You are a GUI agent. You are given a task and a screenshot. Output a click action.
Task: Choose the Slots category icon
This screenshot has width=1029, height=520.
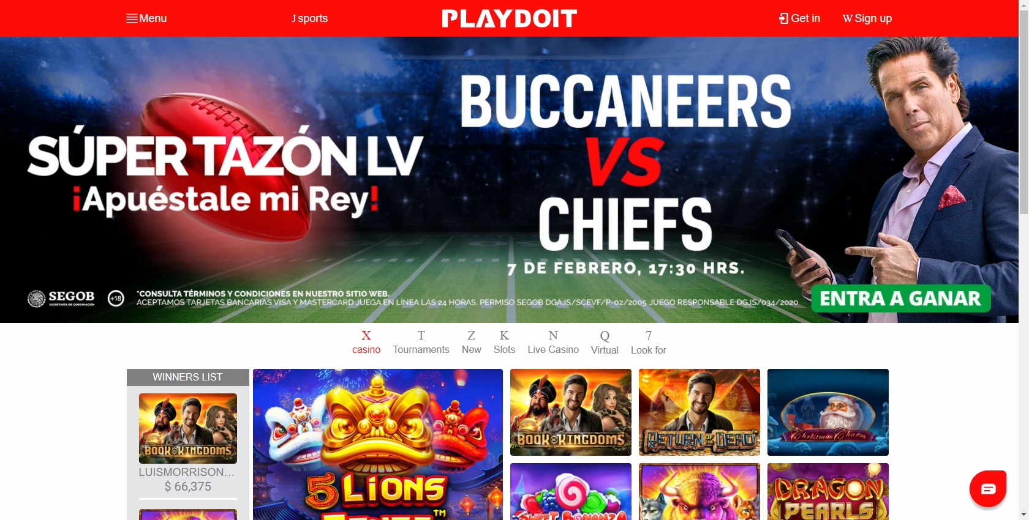(504, 335)
